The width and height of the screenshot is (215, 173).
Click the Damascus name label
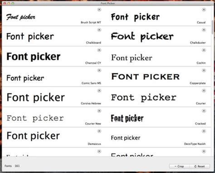click(x=94, y=144)
